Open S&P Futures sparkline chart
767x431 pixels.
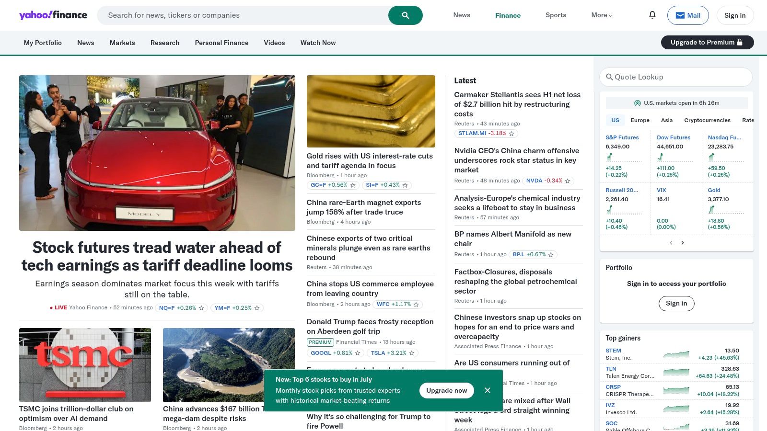pos(623,157)
